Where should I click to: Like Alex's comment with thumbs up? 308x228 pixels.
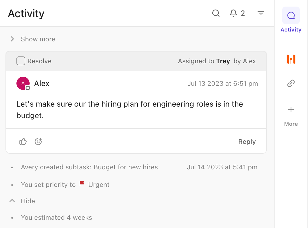coord(23,142)
